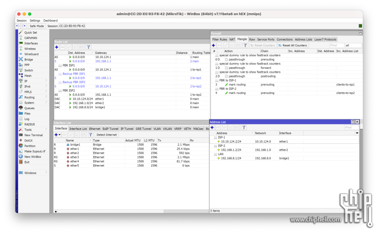
Task: Expand the Tools submenu
Action: (x=46, y=130)
